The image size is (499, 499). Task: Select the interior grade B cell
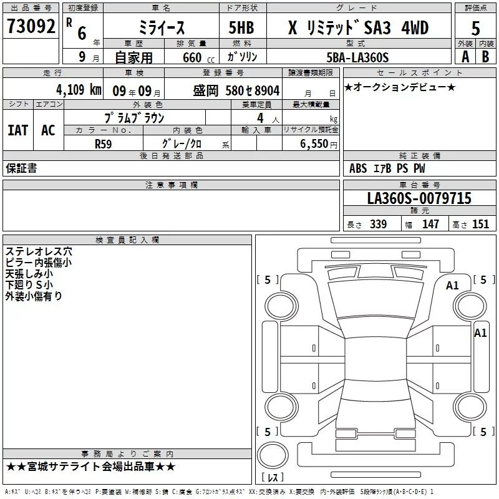point(485,56)
